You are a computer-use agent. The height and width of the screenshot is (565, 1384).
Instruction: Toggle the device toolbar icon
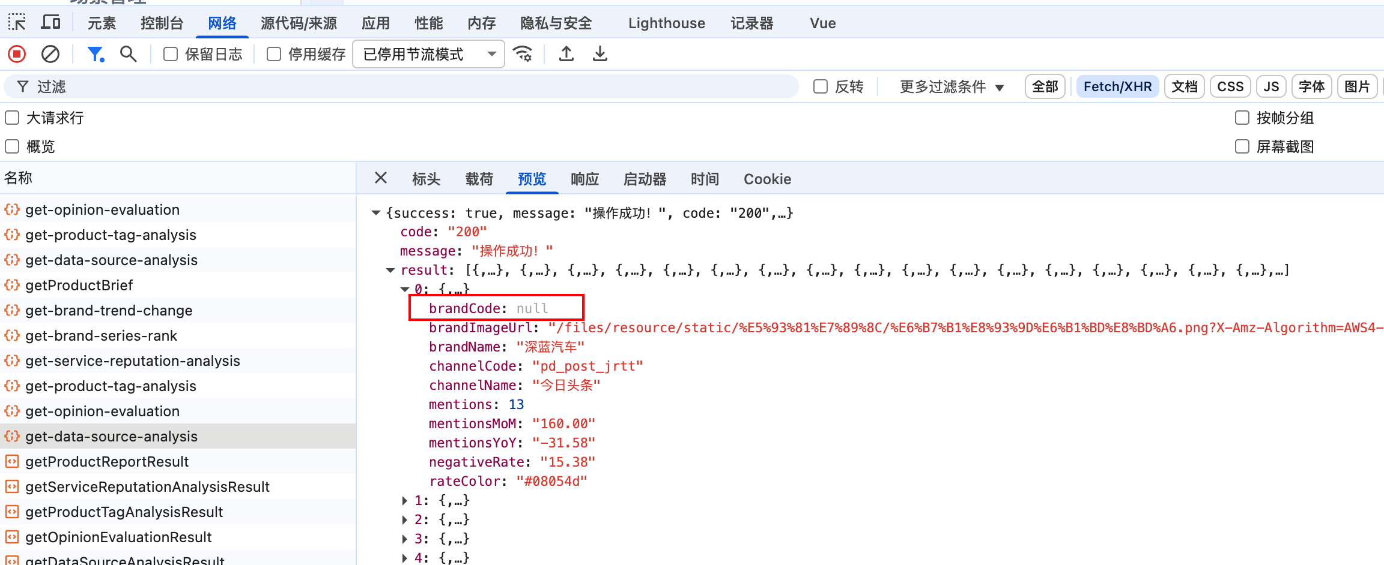pyautogui.click(x=50, y=23)
